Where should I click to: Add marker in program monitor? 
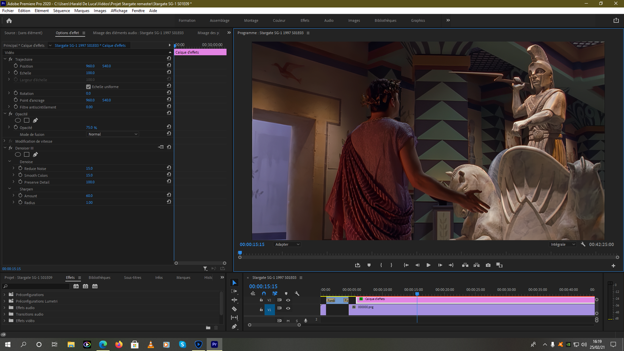point(369,265)
